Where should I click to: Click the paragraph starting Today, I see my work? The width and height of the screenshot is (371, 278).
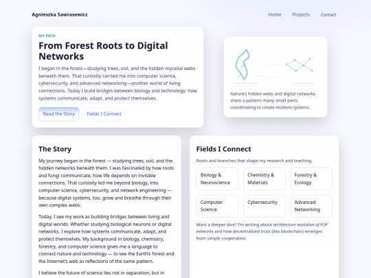pyautogui.click(x=106, y=239)
